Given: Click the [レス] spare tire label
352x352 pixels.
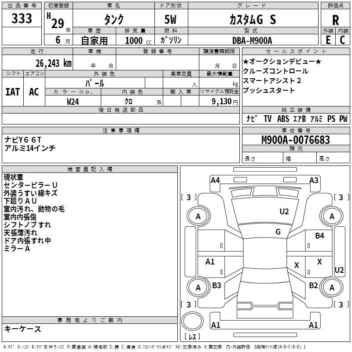Looking at the screenshot, I should [x=192, y=337].
